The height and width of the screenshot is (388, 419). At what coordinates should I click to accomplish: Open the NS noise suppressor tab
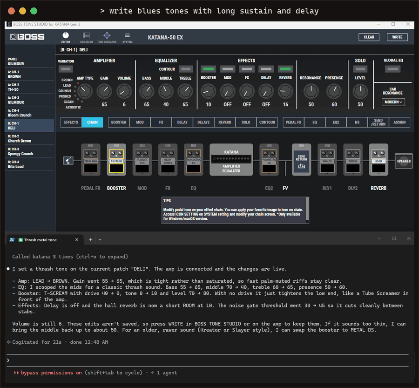click(x=357, y=122)
